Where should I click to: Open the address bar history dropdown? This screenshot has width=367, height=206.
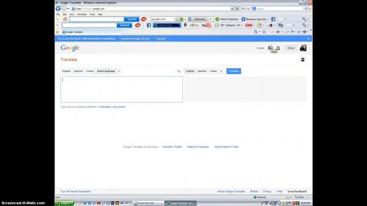click(x=232, y=9)
